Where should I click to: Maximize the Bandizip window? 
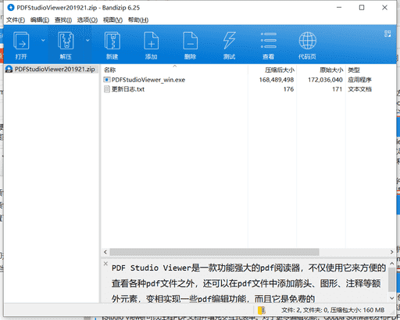click(x=362, y=8)
